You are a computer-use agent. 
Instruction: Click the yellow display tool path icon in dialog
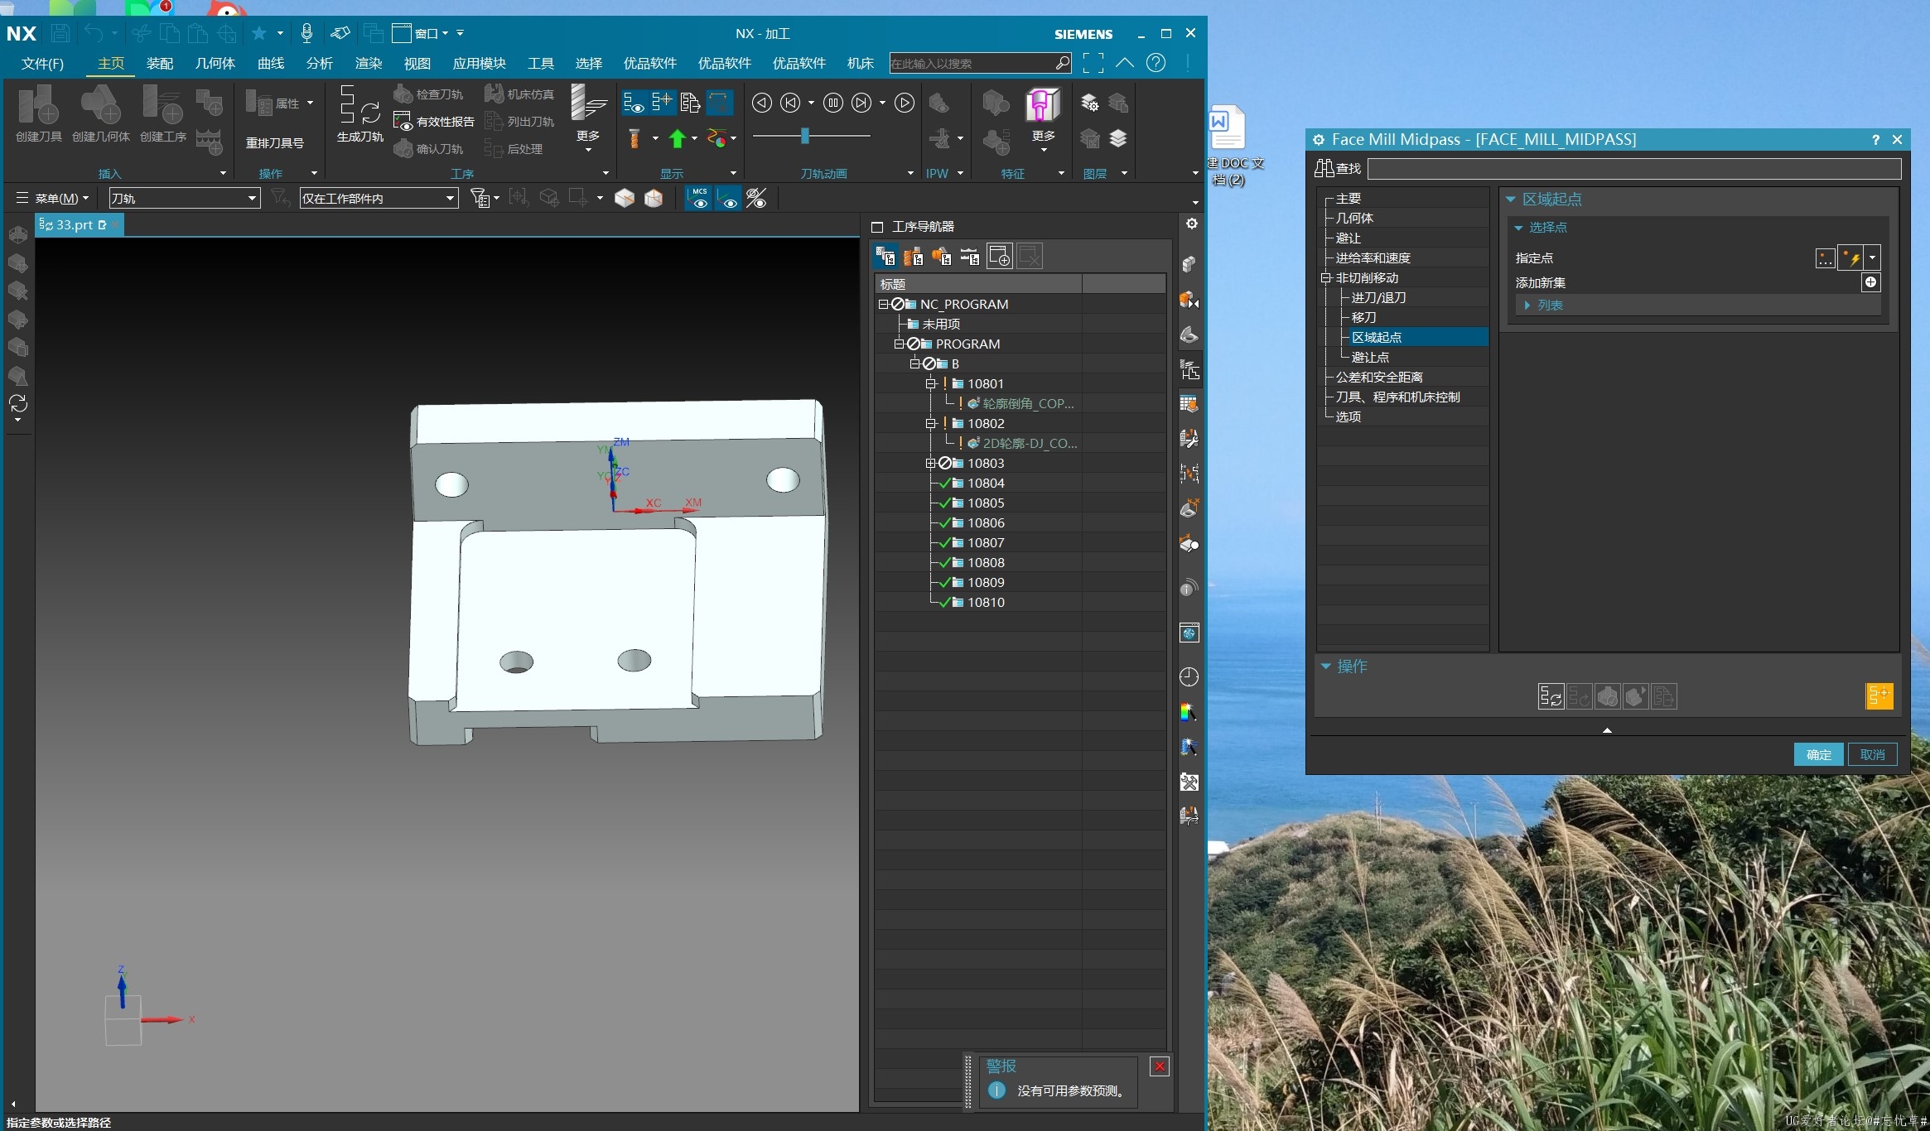tap(1879, 696)
